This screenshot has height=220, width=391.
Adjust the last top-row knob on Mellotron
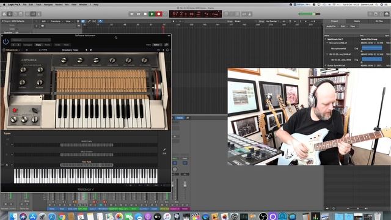click(x=144, y=60)
